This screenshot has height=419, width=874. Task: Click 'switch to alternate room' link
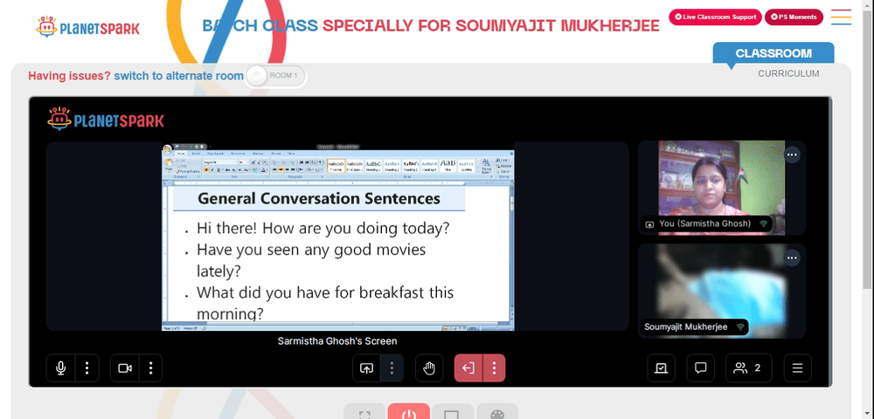tap(178, 76)
